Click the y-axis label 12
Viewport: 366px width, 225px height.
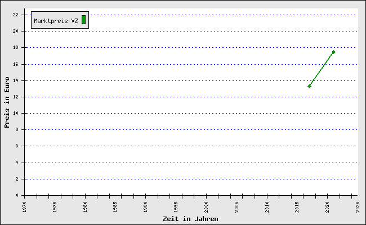[x=15, y=97]
